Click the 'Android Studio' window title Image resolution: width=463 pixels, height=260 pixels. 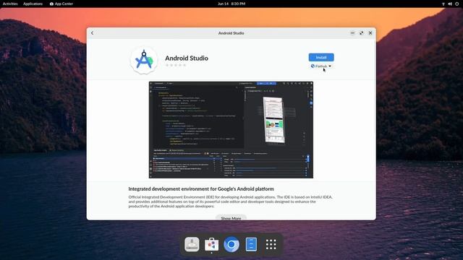tap(231, 33)
